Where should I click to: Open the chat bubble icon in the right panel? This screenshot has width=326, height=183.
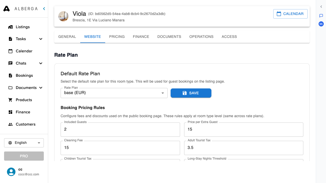321,16
